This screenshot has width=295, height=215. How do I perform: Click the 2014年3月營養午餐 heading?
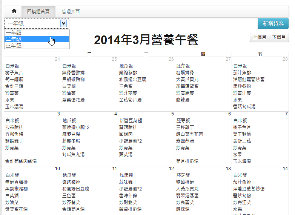pos(146,40)
